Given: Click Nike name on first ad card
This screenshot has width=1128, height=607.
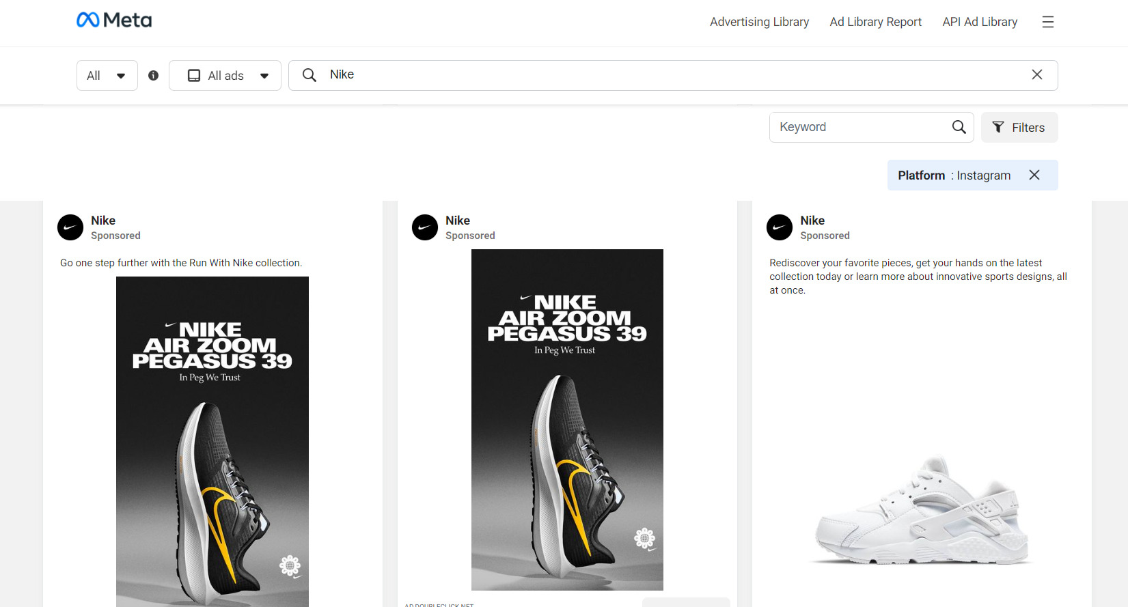Looking at the screenshot, I should (x=103, y=221).
